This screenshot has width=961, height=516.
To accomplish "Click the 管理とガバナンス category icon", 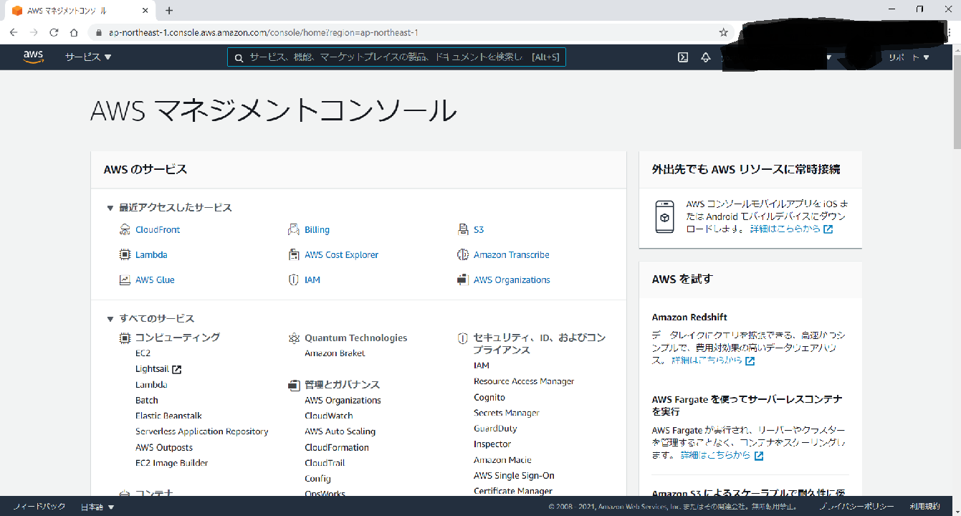I will click(x=294, y=385).
